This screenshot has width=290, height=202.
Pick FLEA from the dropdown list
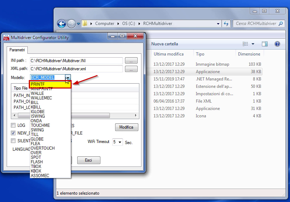tap(50, 144)
